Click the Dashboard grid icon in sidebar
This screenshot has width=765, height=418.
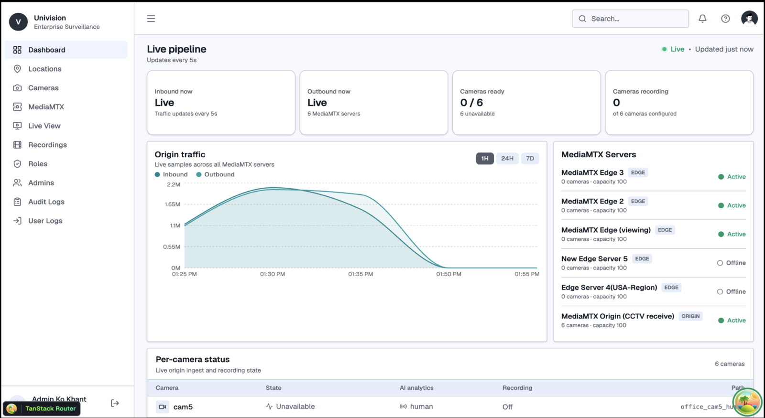[x=17, y=50]
